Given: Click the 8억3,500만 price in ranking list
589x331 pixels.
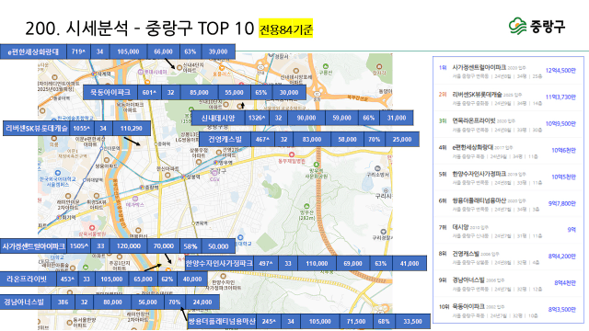Looking at the screenshot, I should tap(562, 310).
